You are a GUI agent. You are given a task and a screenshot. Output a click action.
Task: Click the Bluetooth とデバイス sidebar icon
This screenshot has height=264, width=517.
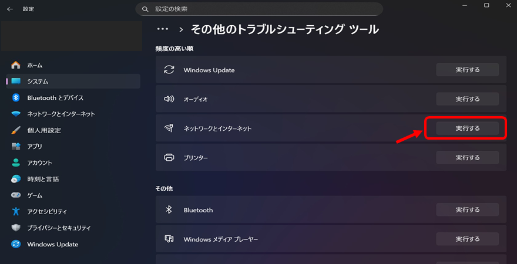tap(16, 98)
